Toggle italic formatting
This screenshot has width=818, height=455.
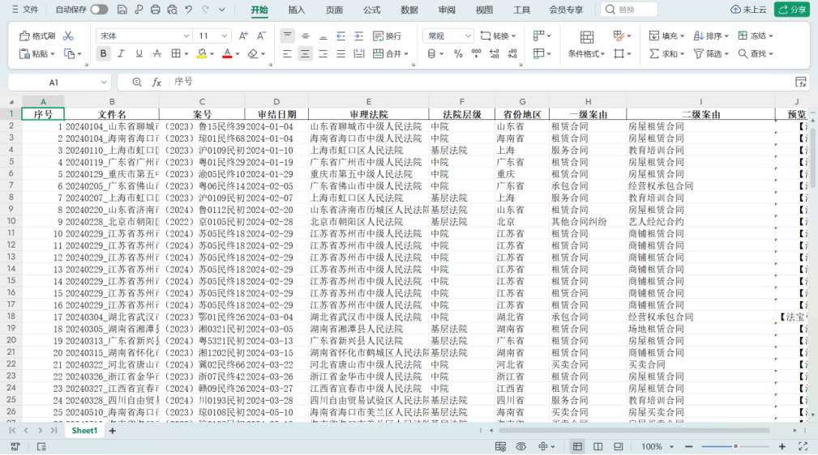(121, 53)
